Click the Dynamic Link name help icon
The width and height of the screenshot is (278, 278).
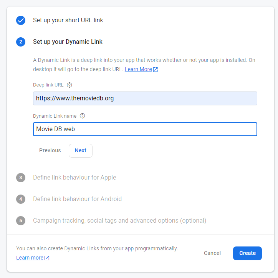82,116
